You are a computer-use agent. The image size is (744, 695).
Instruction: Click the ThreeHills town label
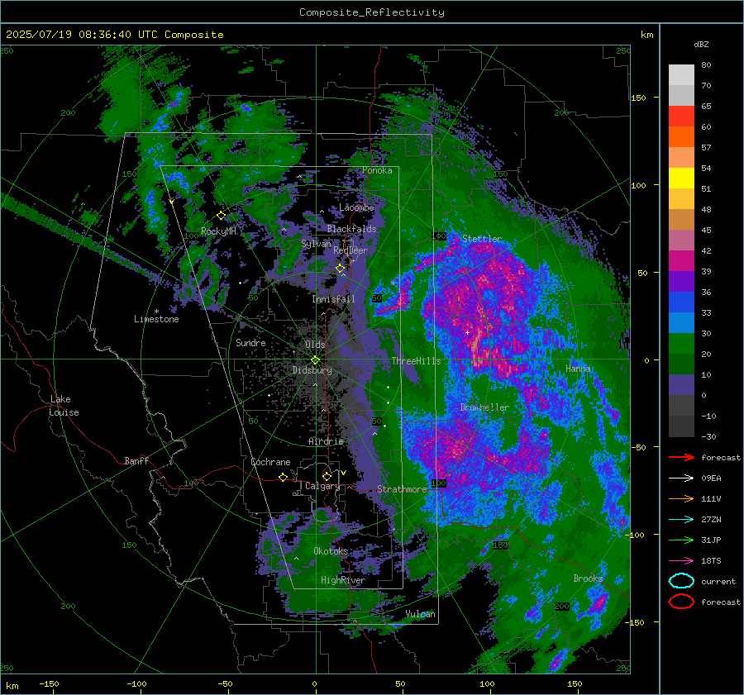(416, 361)
